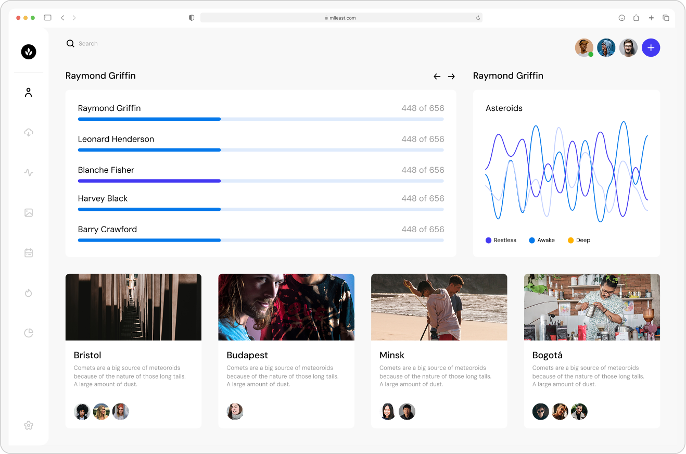Open a new browser tab with plus
This screenshot has height=454, width=686.
651,18
